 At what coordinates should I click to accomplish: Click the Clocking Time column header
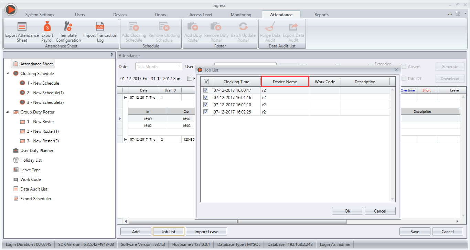click(x=236, y=82)
